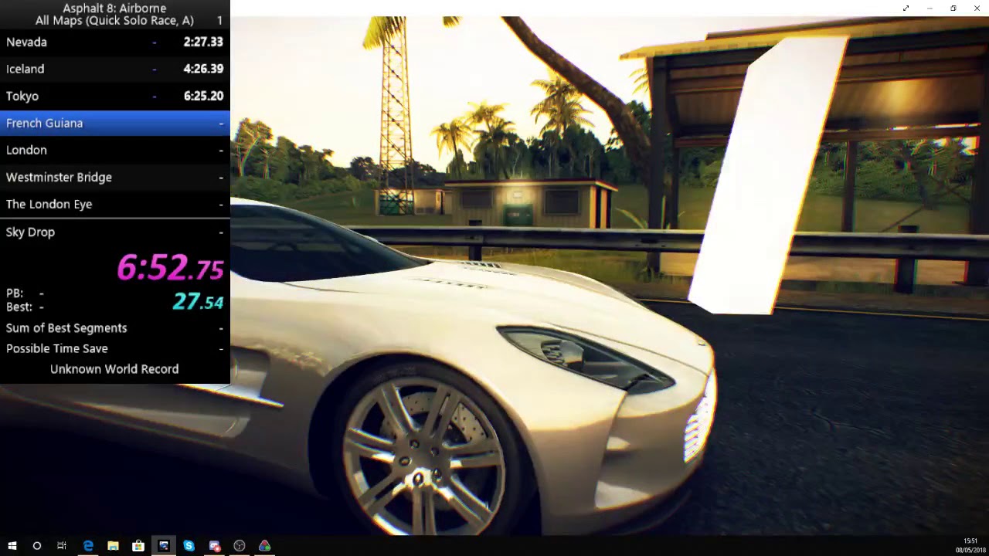Viewport: 989px width, 556px height.
Task: Click the Asphalt 8: Airborne title
Action: [x=114, y=8]
